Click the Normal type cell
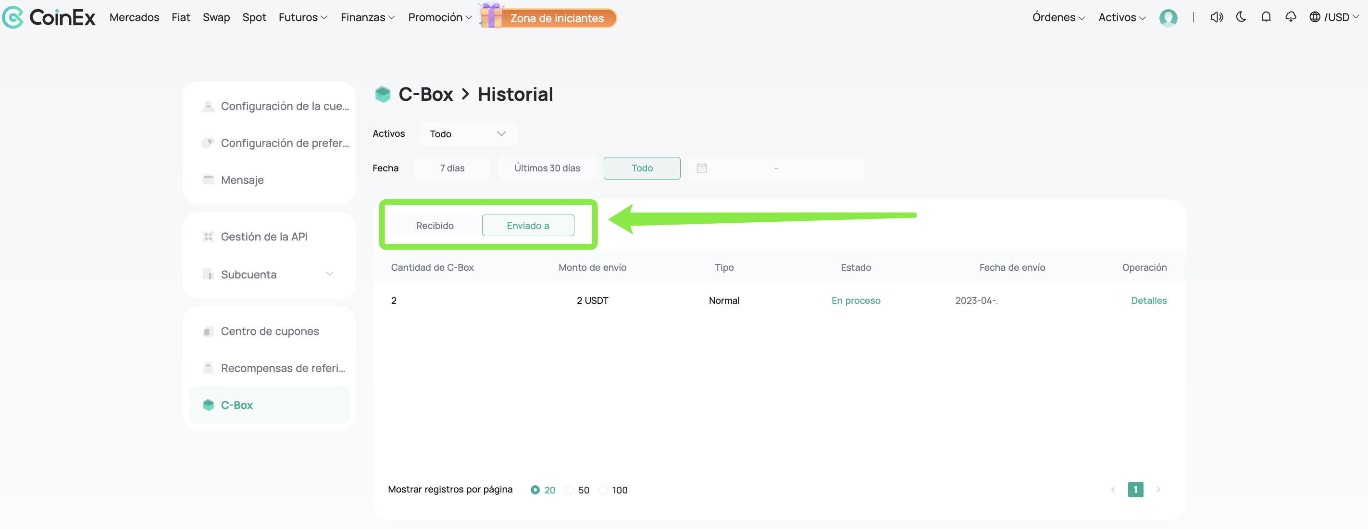 coord(724,301)
